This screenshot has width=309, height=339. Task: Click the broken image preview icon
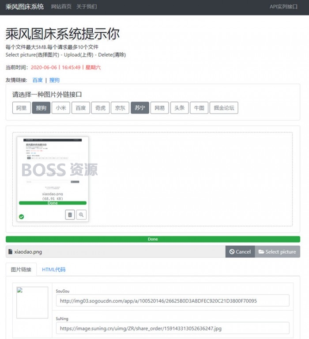pos(20,290)
